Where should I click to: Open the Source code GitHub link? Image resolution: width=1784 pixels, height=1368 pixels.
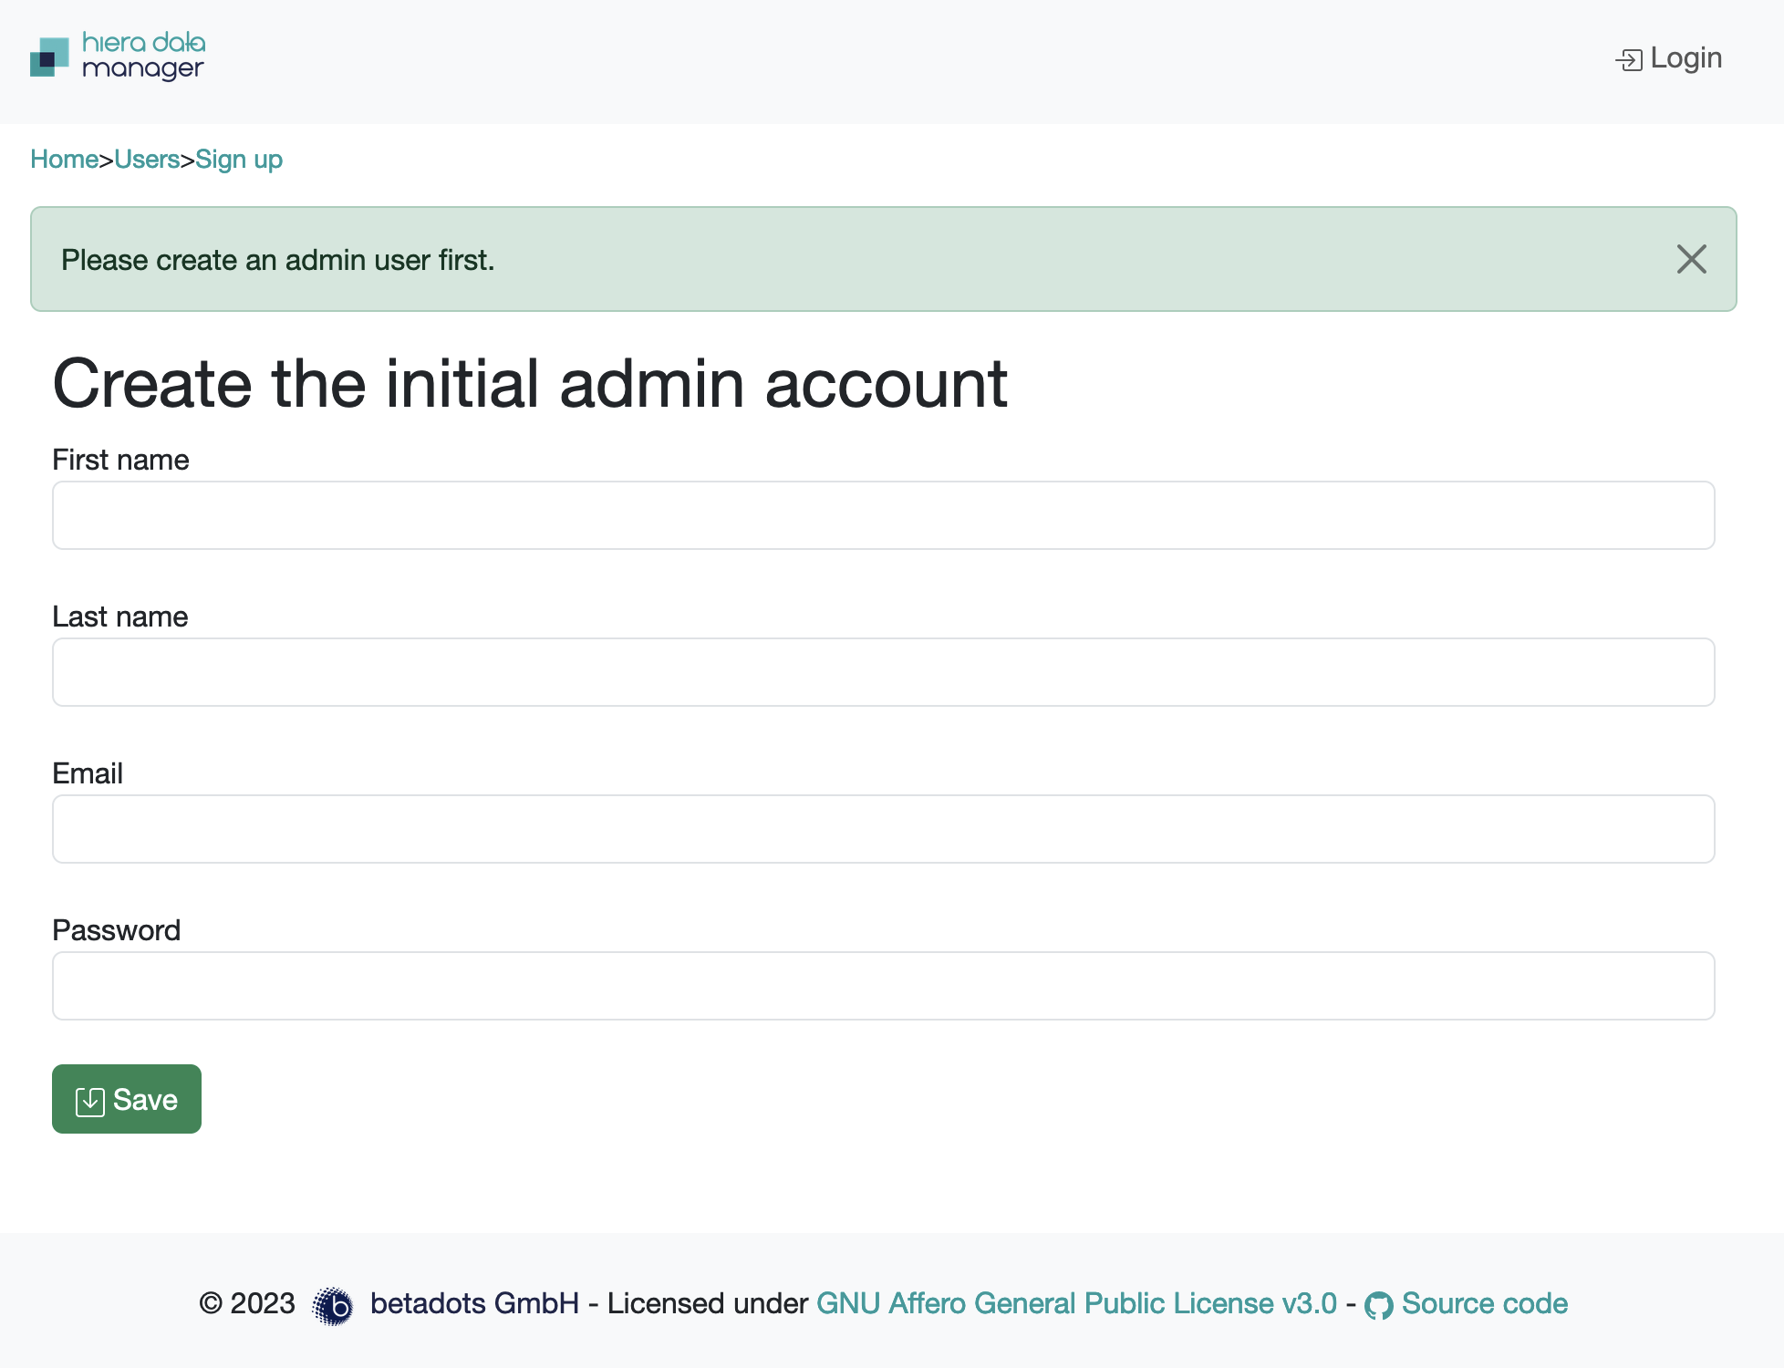click(x=1467, y=1304)
